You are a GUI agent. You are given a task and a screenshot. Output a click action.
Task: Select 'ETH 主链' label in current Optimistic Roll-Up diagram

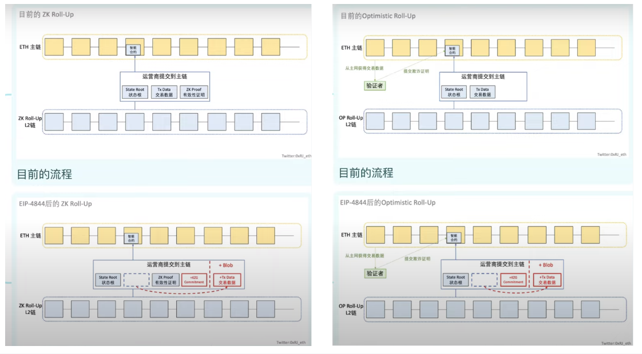(x=352, y=48)
